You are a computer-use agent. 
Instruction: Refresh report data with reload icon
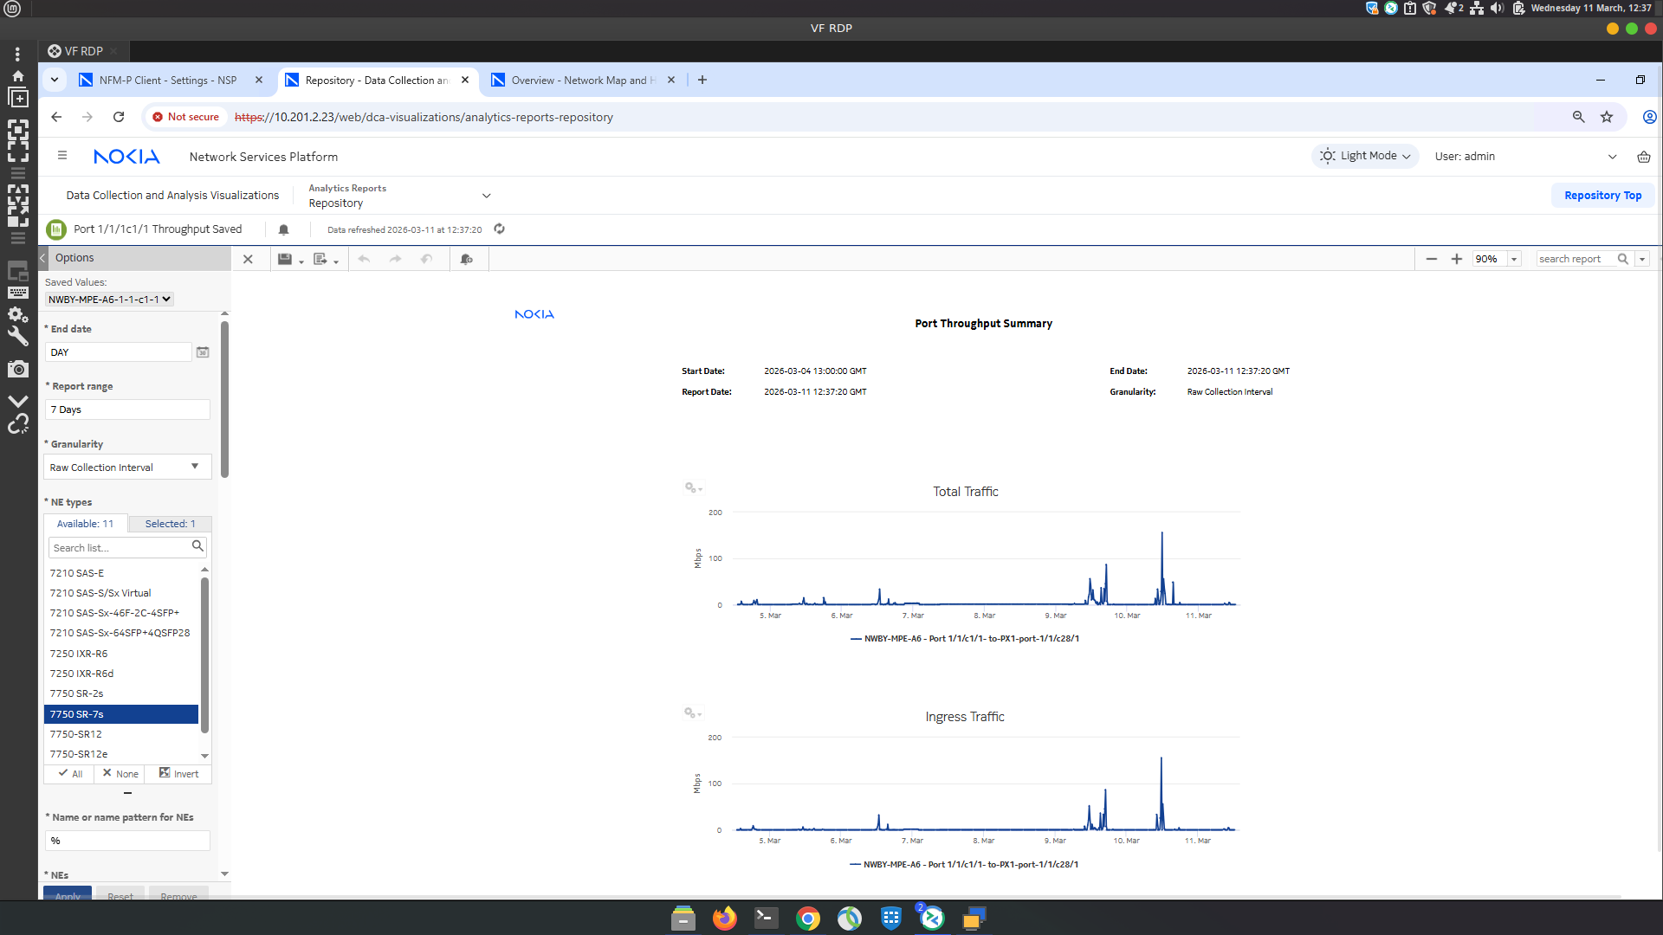pos(499,229)
